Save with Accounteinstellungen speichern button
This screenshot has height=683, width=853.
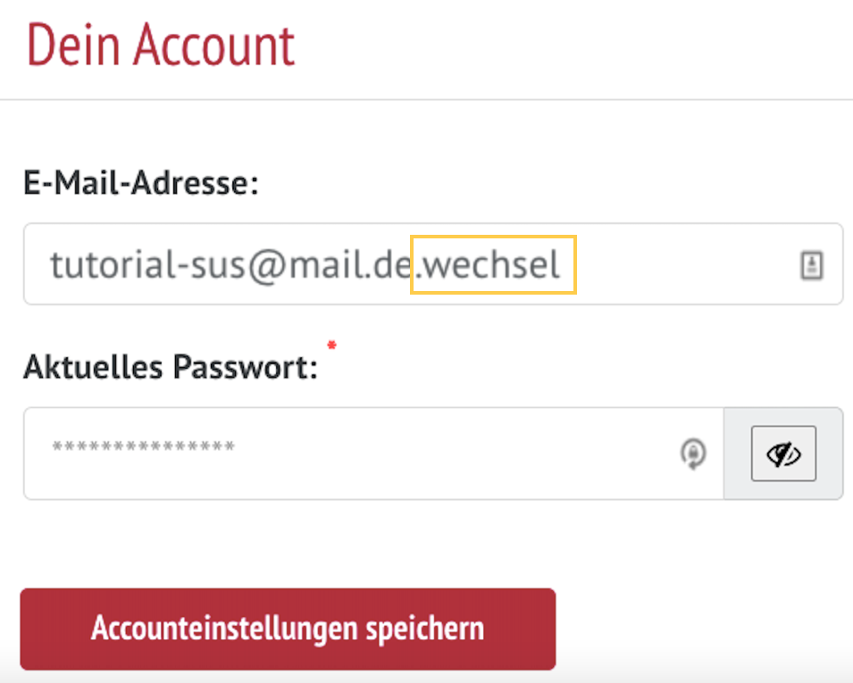click(288, 629)
